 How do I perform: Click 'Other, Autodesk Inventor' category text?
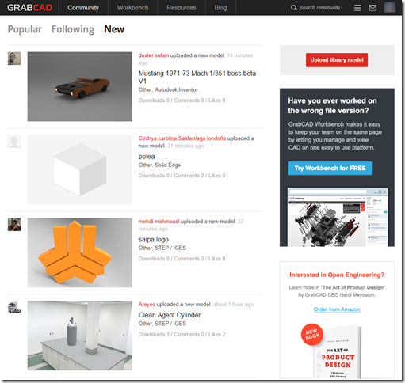(168, 89)
